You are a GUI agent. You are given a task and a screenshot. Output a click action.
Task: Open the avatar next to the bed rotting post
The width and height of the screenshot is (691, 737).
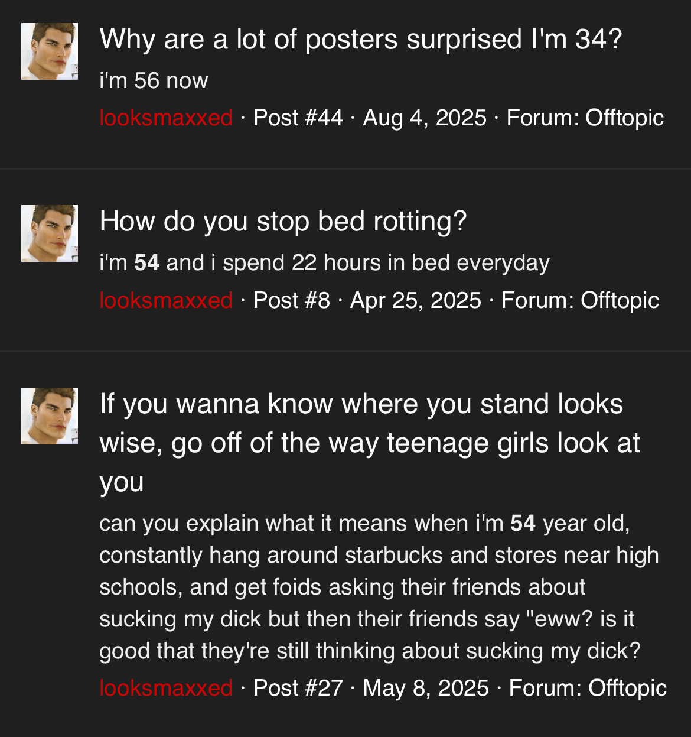point(50,233)
